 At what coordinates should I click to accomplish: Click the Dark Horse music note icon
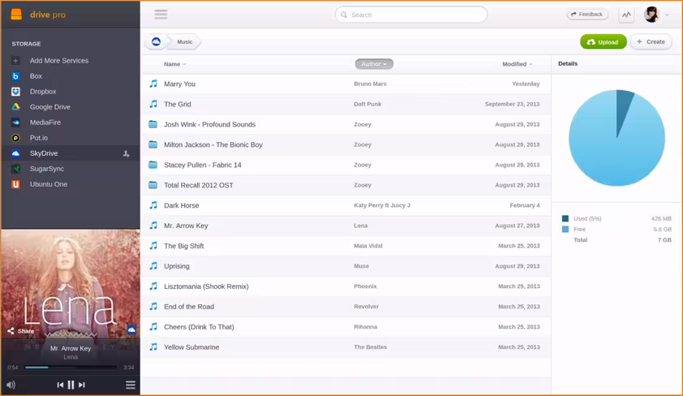click(153, 205)
